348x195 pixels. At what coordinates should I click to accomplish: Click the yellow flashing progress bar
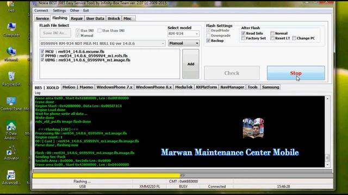click(x=106, y=175)
